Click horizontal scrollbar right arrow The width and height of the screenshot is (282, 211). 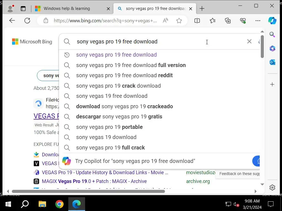pyautogui.click(x=256, y=191)
